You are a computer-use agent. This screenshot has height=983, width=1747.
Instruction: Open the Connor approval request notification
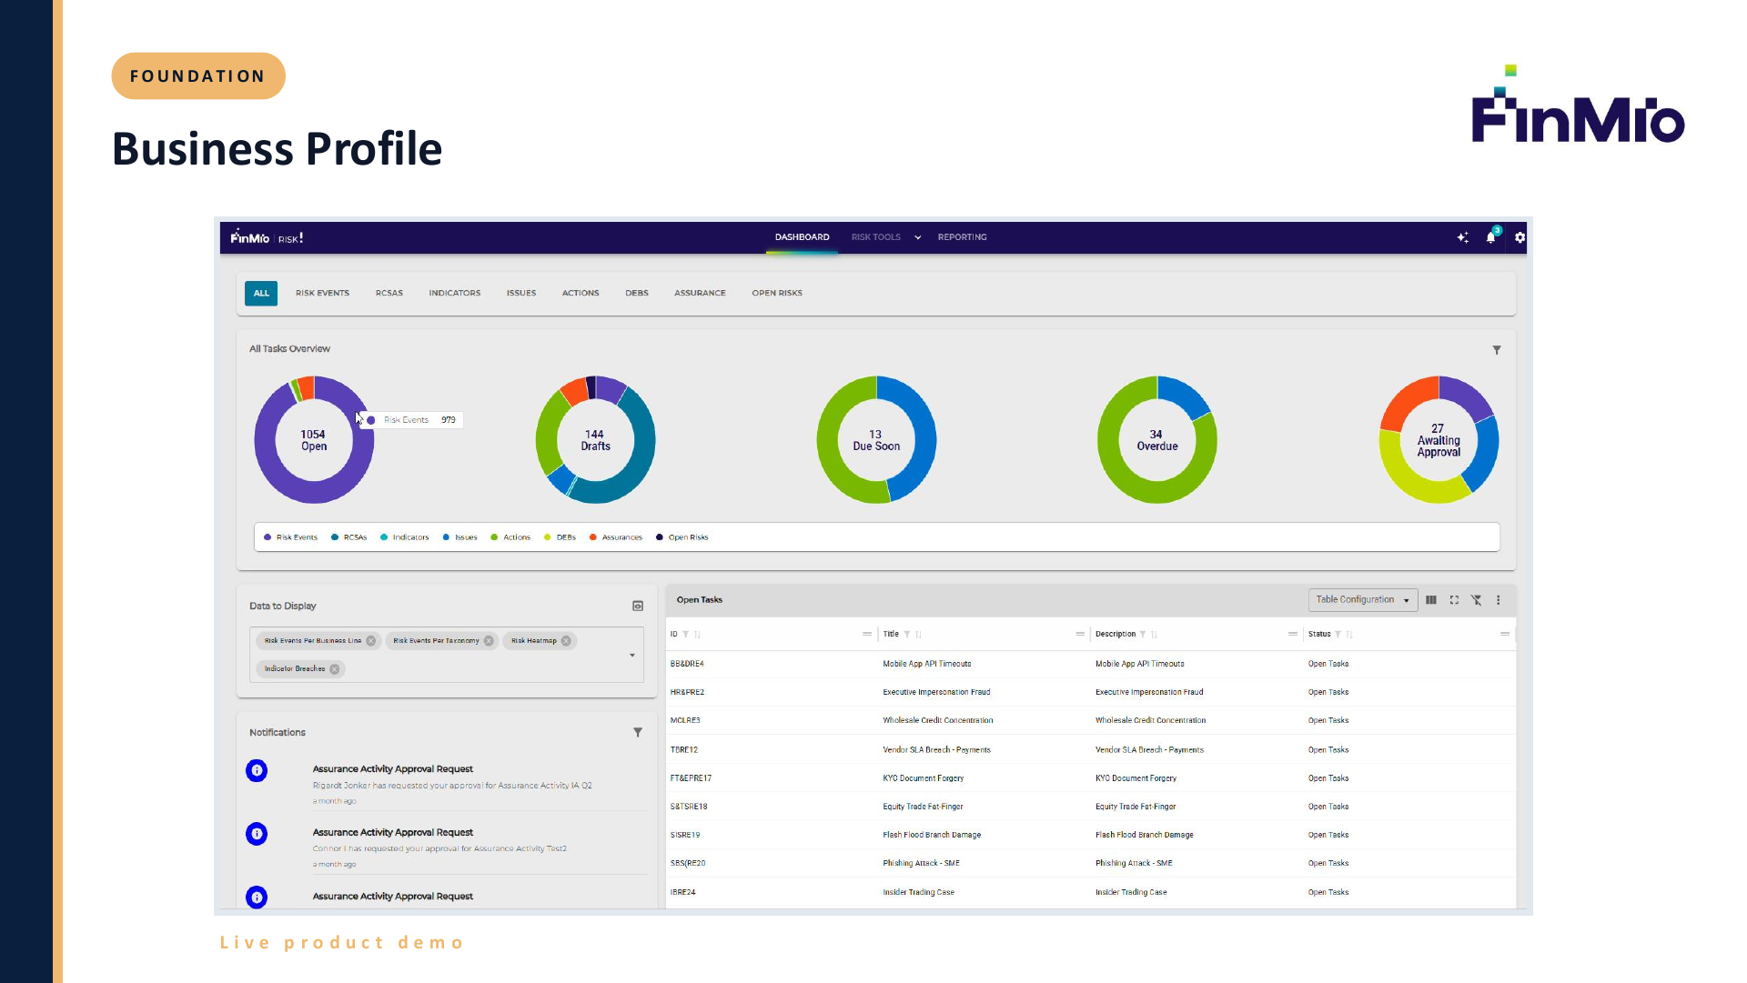coord(439,848)
